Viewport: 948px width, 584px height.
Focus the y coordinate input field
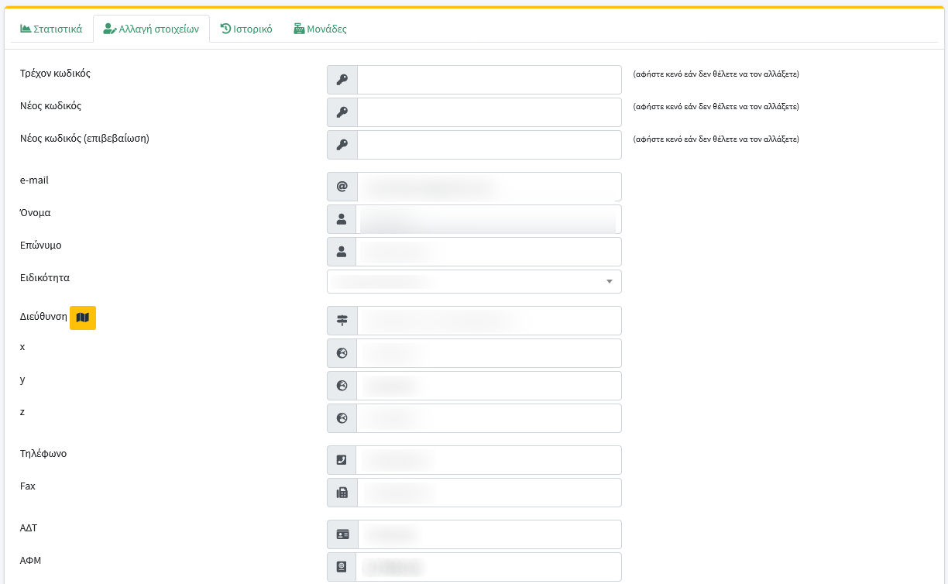[489, 386]
